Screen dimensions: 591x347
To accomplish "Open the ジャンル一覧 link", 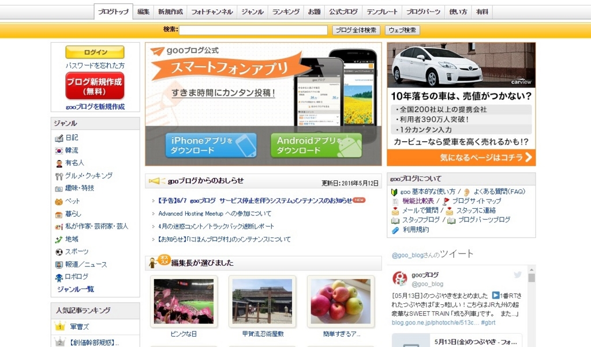I will tap(76, 289).
